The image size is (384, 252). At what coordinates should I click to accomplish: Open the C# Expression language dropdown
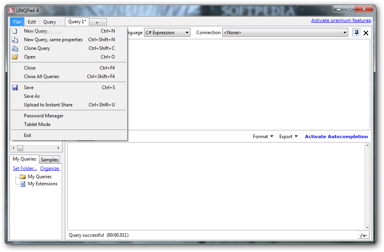(x=167, y=33)
